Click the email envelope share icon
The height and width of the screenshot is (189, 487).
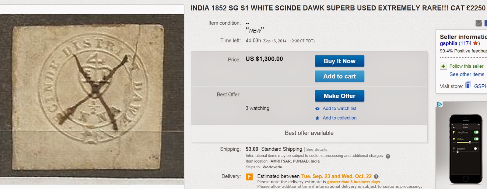click(478, 23)
